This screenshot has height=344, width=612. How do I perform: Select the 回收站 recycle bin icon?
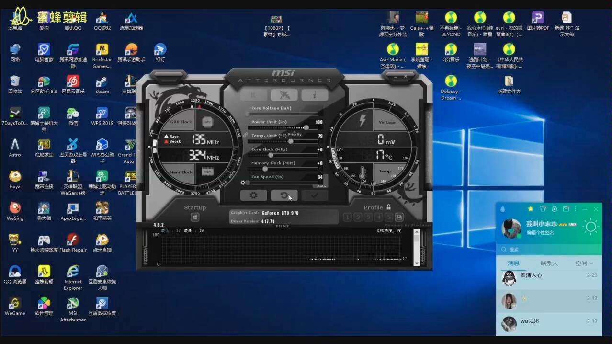[x=15, y=84]
